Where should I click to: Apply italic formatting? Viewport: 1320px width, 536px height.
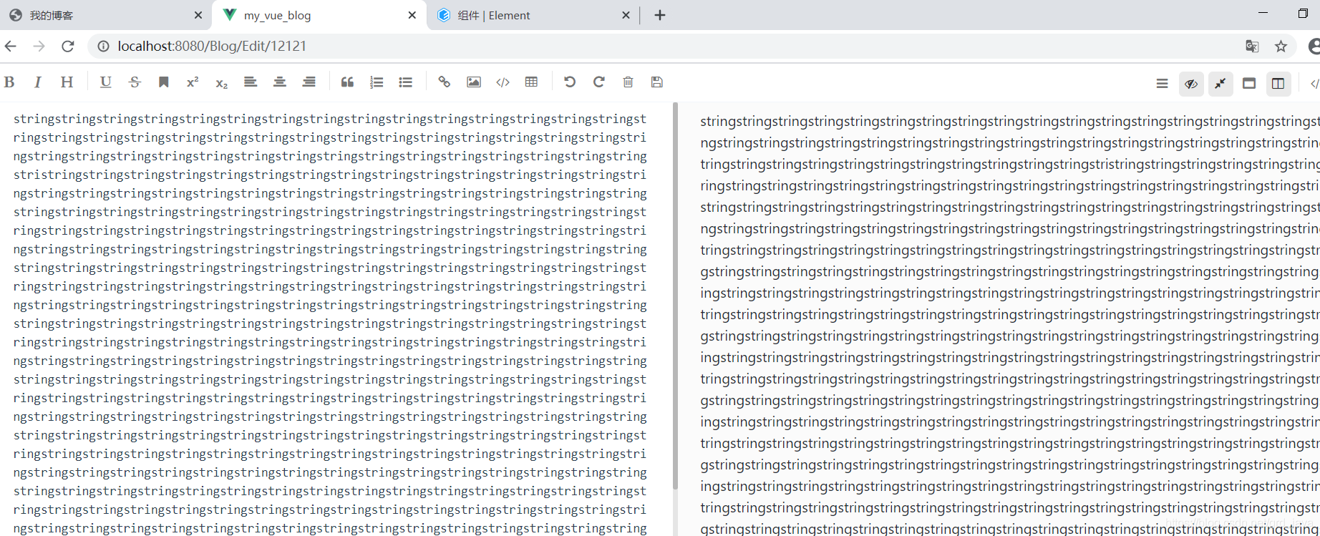(x=37, y=82)
